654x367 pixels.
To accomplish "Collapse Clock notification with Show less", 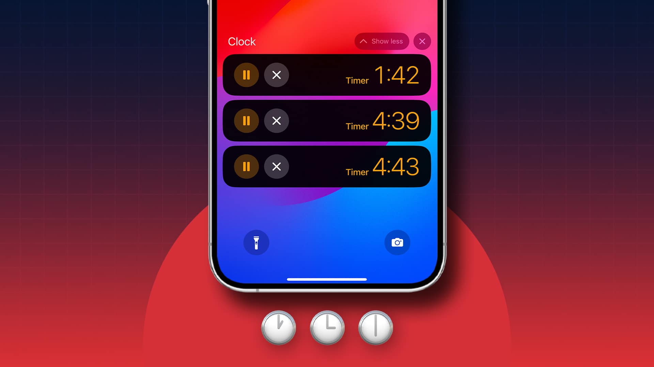I will pos(381,41).
